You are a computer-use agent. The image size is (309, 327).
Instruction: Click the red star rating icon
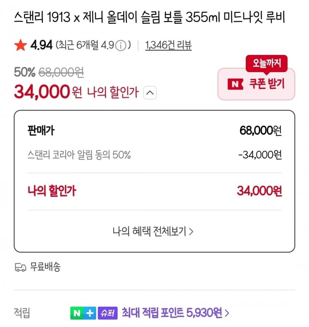(20, 45)
